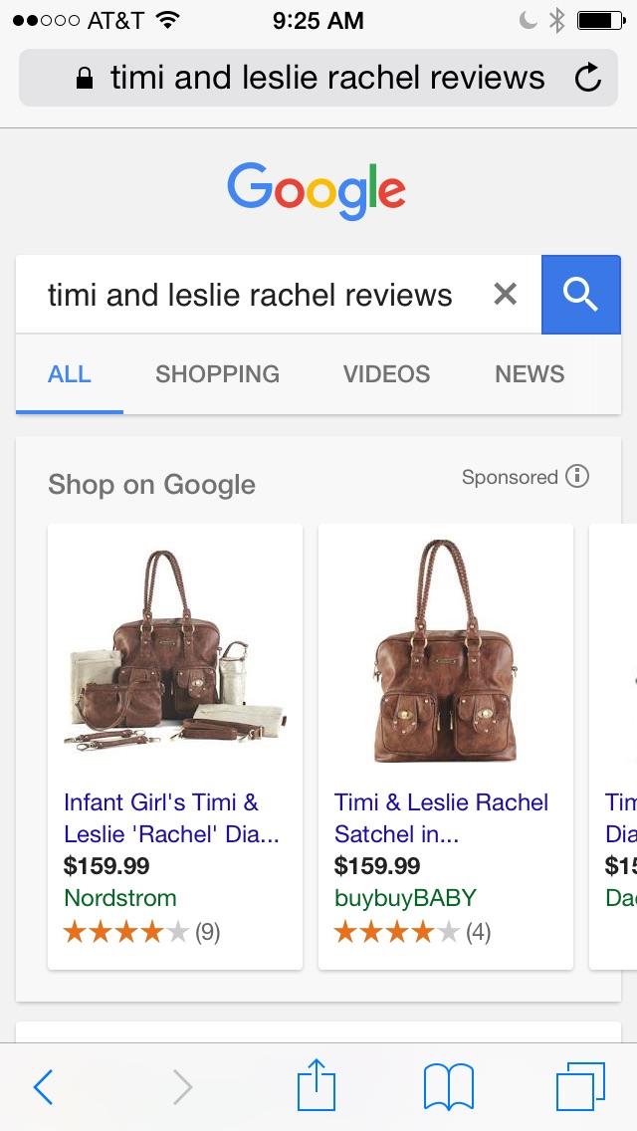637x1131 pixels.
Task: Go back with Safari back arrow
Action: click(x=43, y=1087)
